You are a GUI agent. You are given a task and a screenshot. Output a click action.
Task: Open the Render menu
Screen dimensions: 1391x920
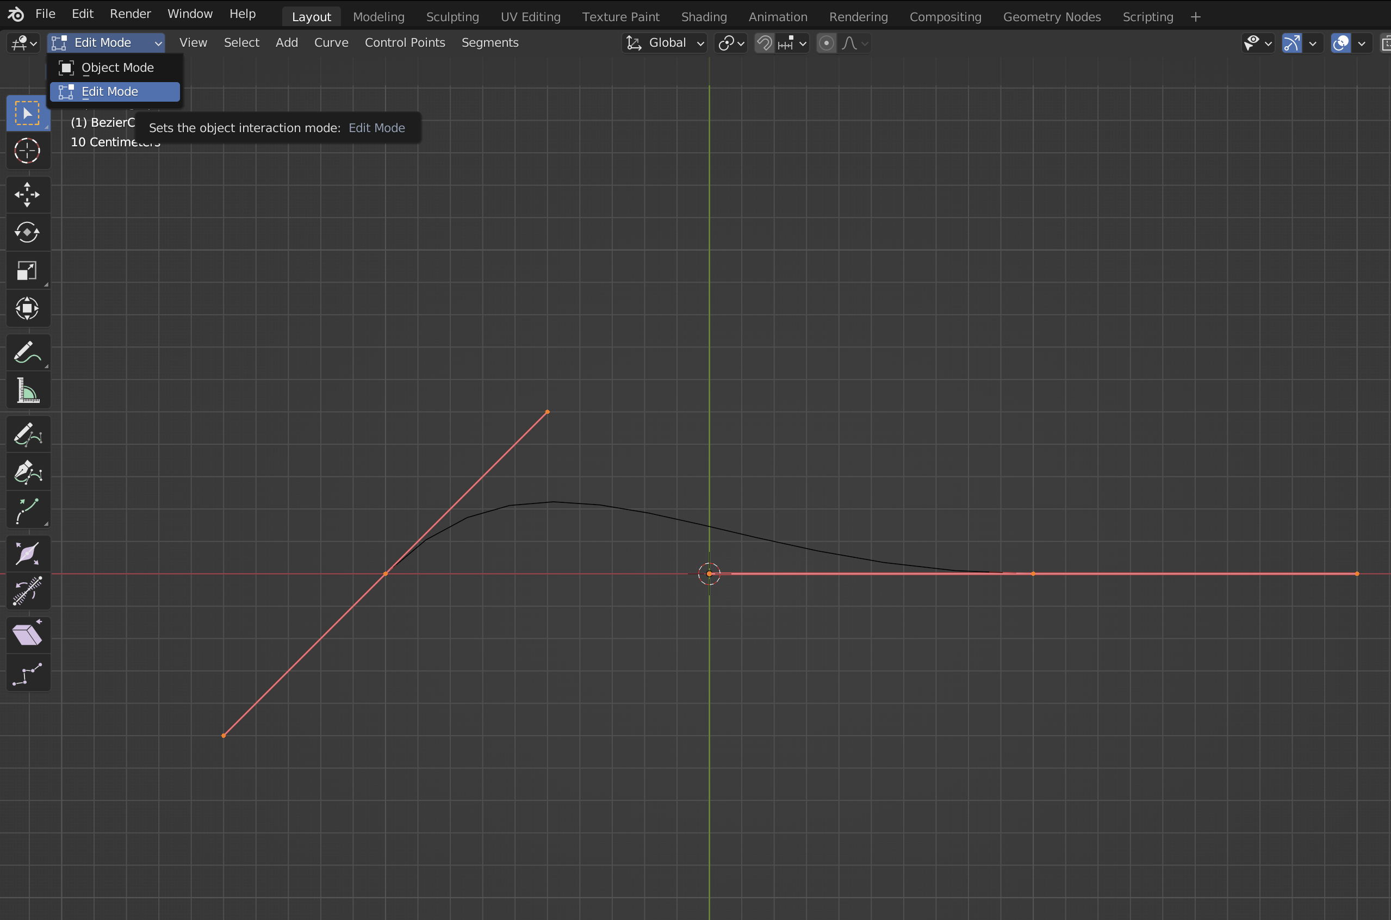click(x=131, y=14)
